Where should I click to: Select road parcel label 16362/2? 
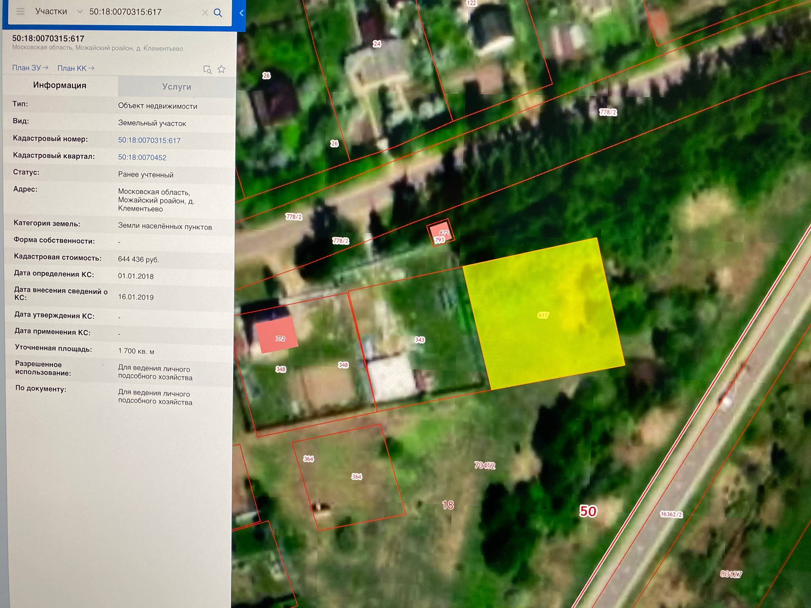point(671,514)
